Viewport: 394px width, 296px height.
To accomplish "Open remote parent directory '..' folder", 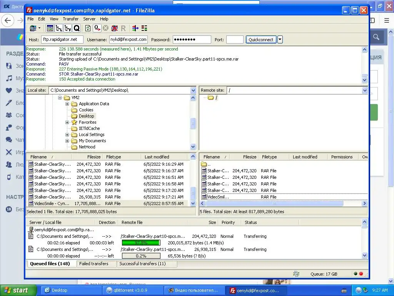I will (x=206, y=164).
